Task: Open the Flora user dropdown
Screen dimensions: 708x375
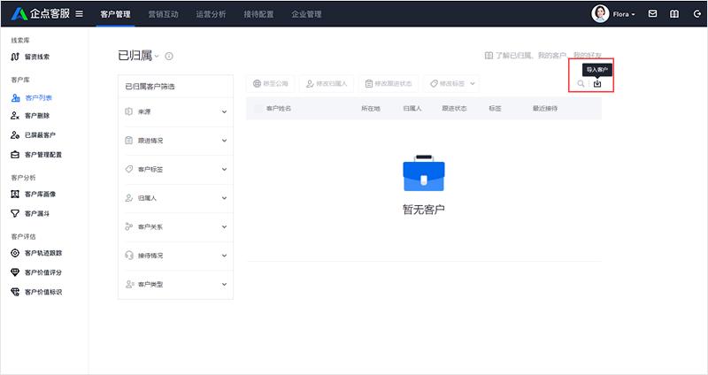Action: (x=624, y=14)
